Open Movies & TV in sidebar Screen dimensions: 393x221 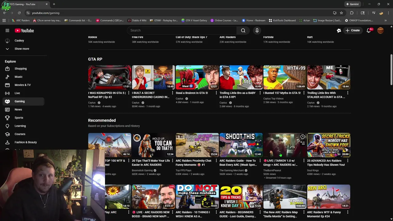pyautogui.click(x=22, y=85)
